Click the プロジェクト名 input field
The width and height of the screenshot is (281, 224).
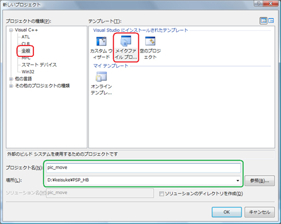tap(143, 168)
